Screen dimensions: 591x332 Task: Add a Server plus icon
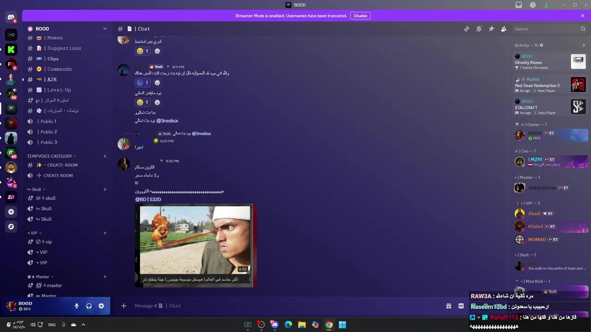11,212
